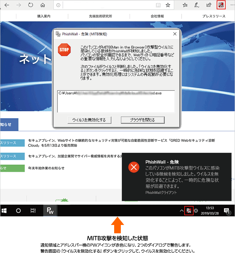Click the site info icon in address bar
Viewport: 235px width, 253px height.
pyautogui.click(x=58, y=5)
